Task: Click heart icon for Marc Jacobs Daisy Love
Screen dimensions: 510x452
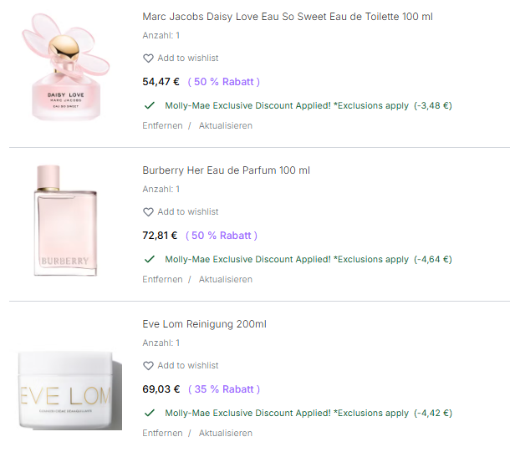Action: pos(148,58)
